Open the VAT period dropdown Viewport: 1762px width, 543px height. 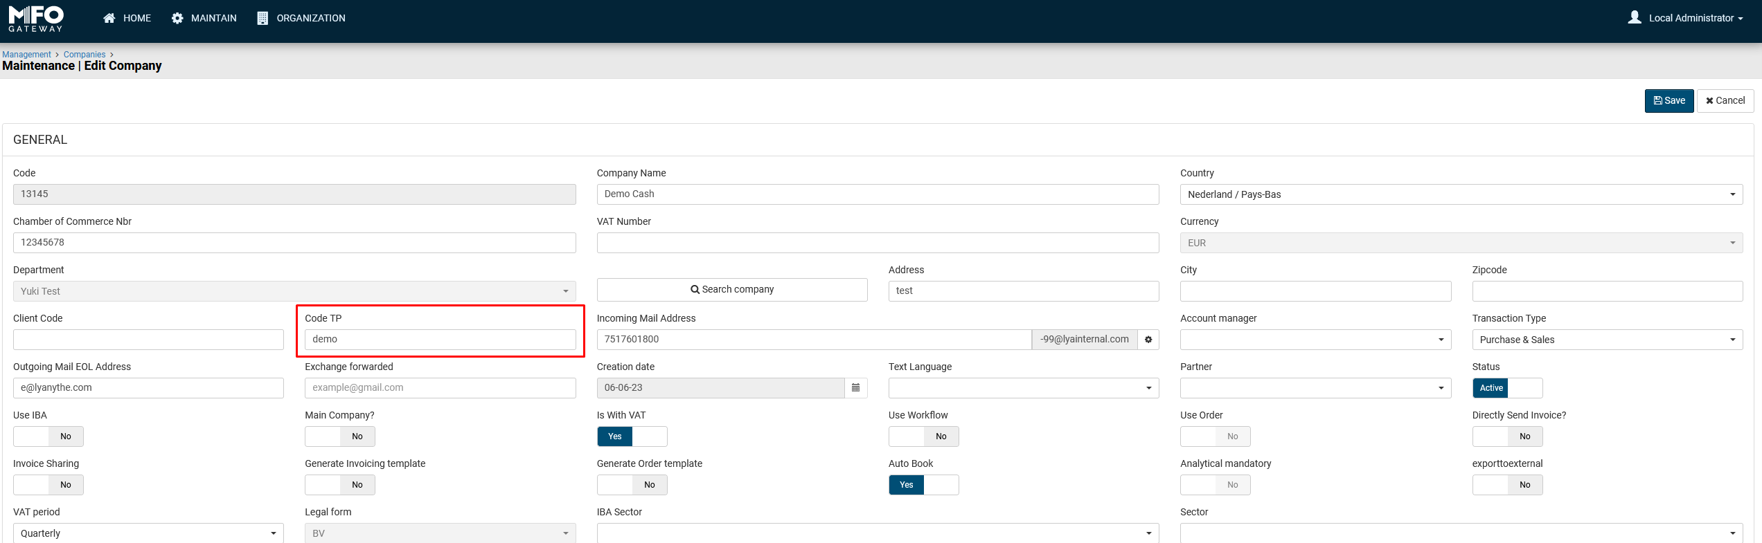click(148, 533)
